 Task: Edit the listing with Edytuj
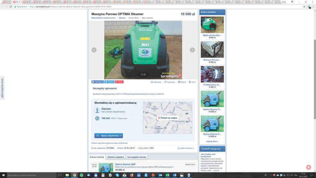coord(182,82)
